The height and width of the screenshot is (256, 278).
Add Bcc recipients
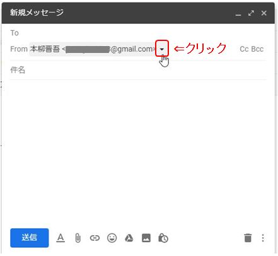(257, 49)
